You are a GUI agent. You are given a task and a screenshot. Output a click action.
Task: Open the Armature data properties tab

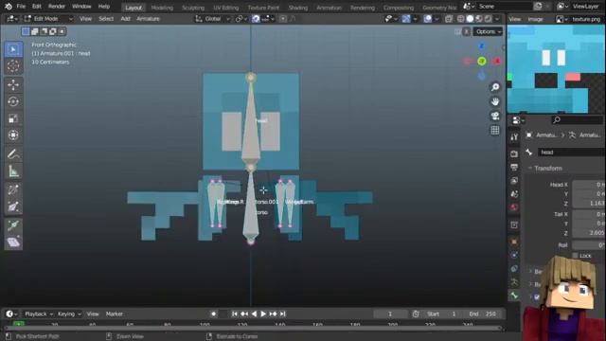514,282
